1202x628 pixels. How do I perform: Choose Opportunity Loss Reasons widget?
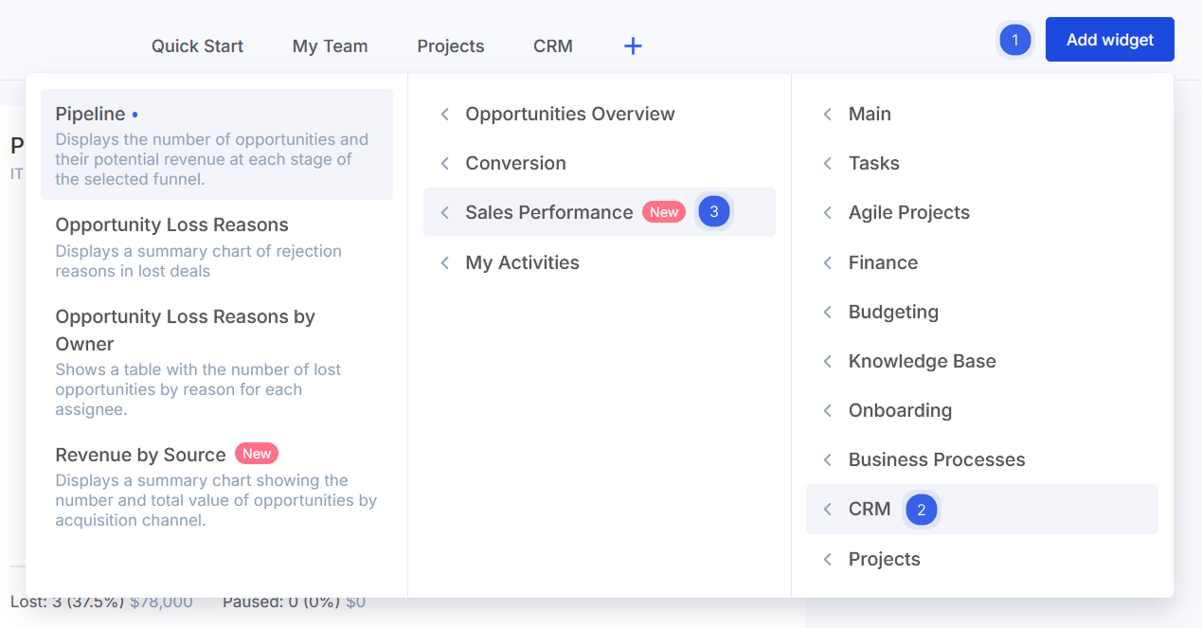point(216,246)
